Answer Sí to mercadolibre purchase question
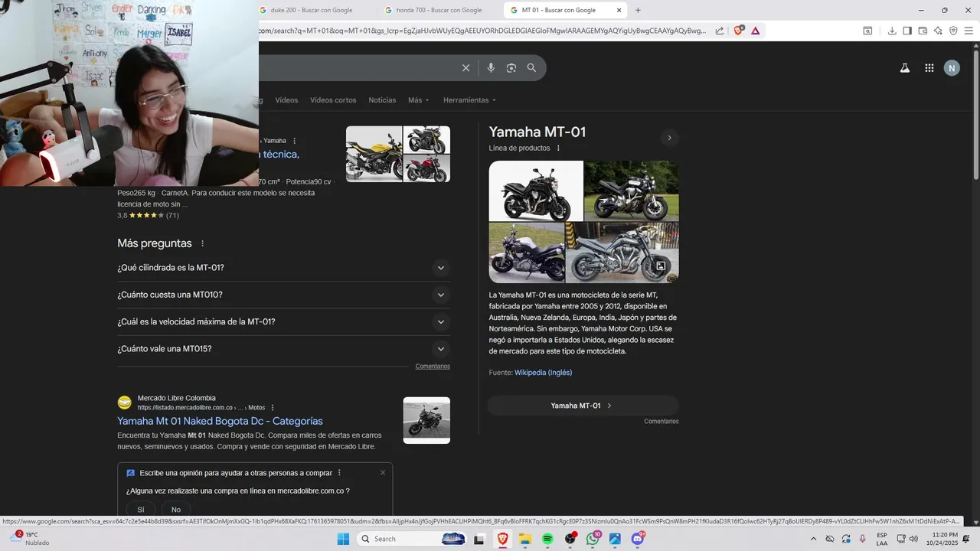Screen dimensions: 980x551 141,510
